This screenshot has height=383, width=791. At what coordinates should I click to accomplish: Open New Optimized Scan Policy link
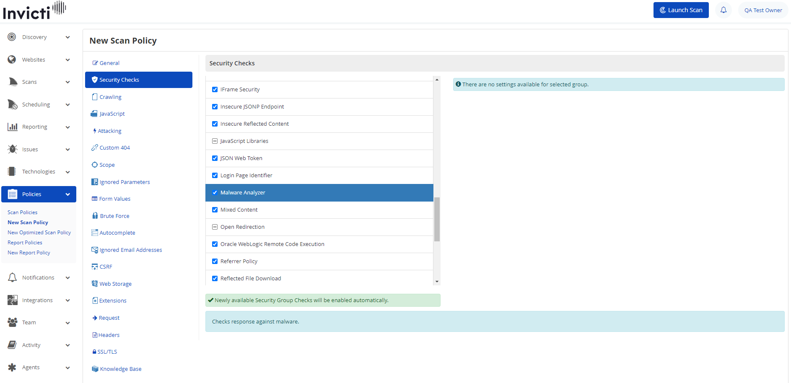(39, 233)
